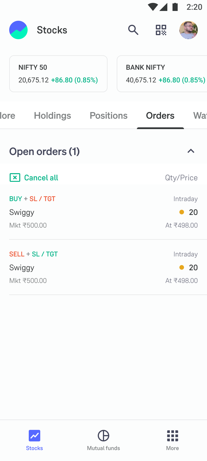The height and width of the screenshot is (461, 207).
Task: Tap the Open orders (1) header
Action: (45, 152)
